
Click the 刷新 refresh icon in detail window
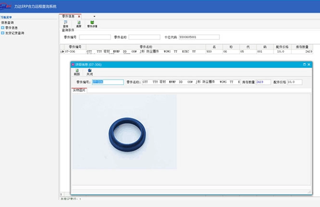point(77,72)
